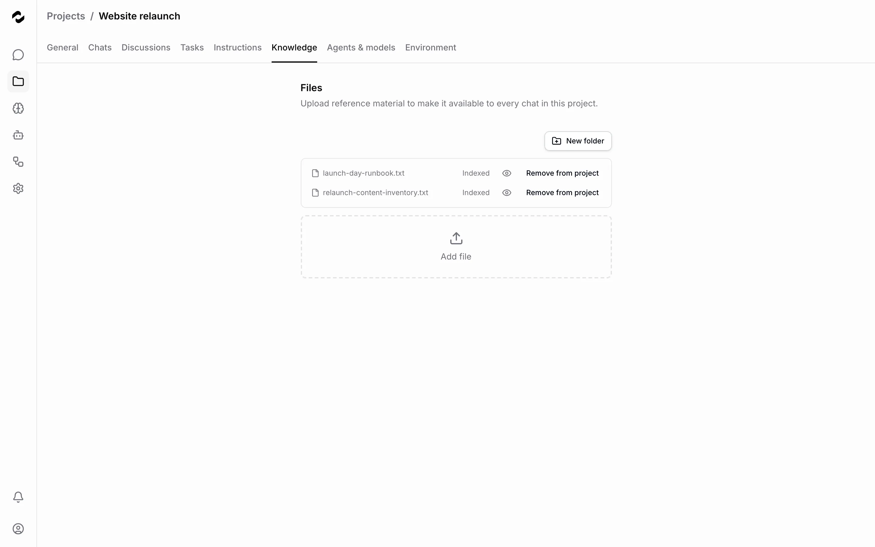Screen dimensions: 875x547
Task: Click the Indexed status of relaunch-content-inventory.txt
Action: pos(476,193)
